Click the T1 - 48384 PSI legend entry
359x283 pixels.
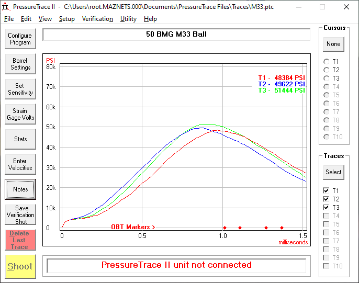click(282, 78)
